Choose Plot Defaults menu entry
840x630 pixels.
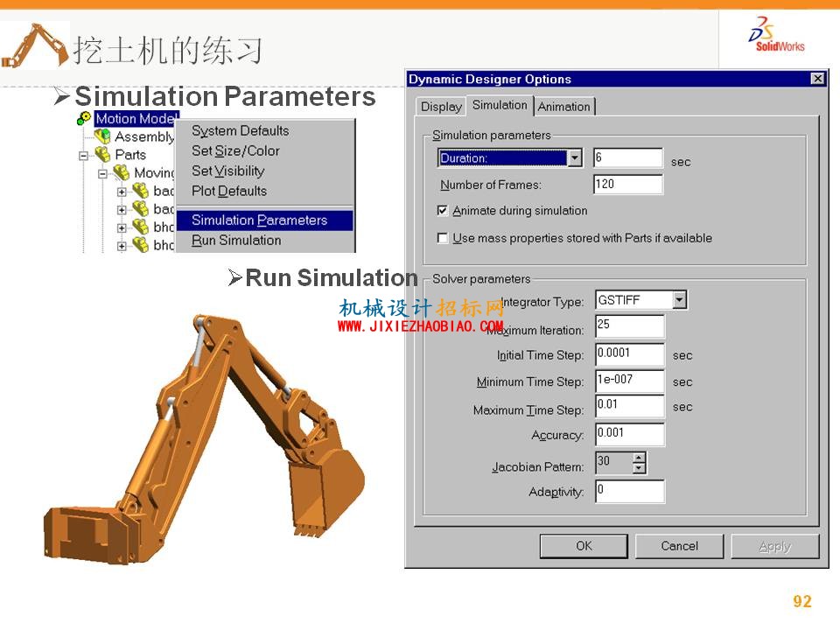(229, 191)
